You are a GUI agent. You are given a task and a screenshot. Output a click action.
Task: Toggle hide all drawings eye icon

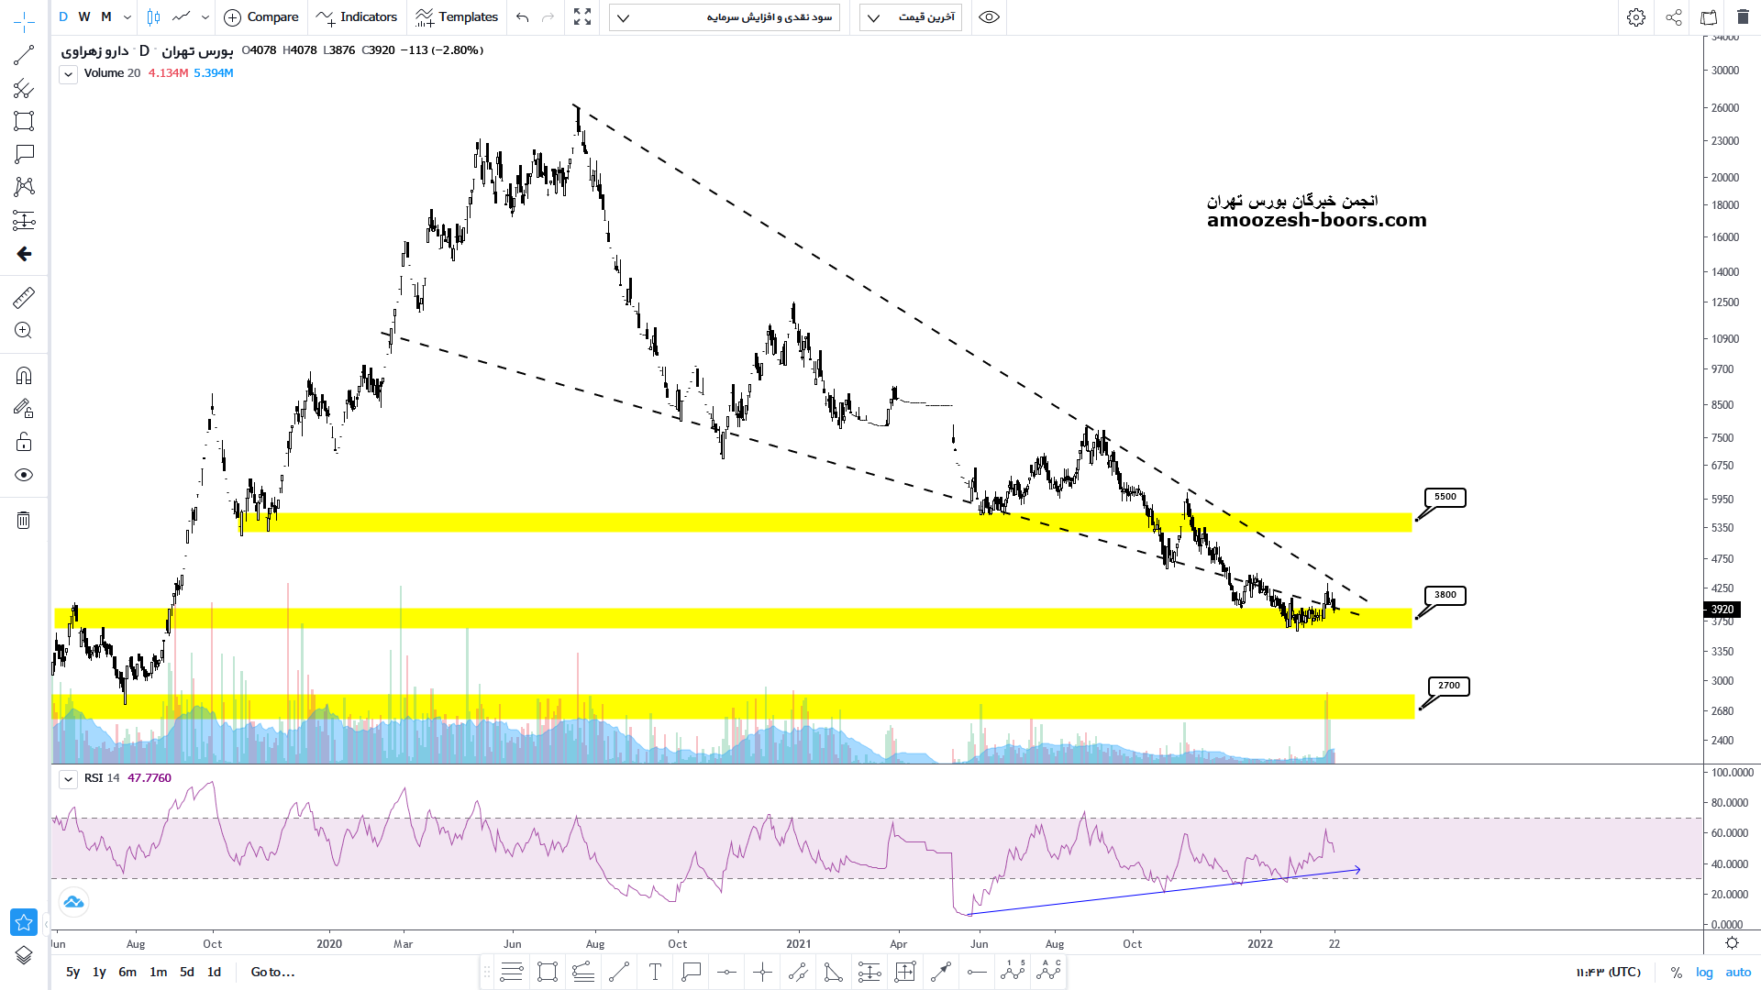click(24, 475)
